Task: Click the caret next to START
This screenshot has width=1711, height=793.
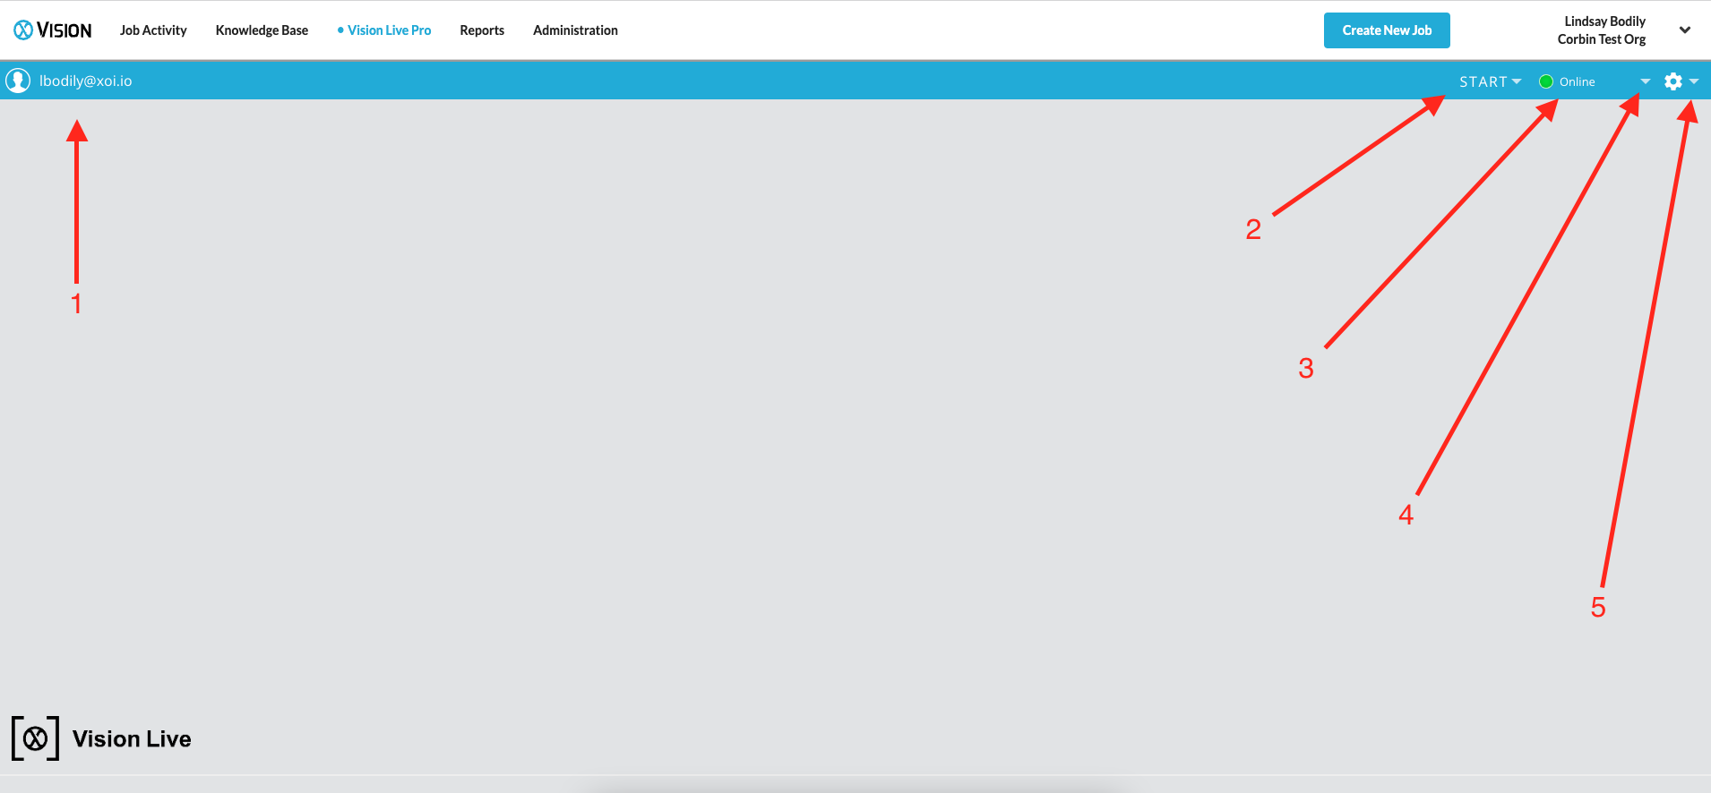Action: click(1517, 81)
